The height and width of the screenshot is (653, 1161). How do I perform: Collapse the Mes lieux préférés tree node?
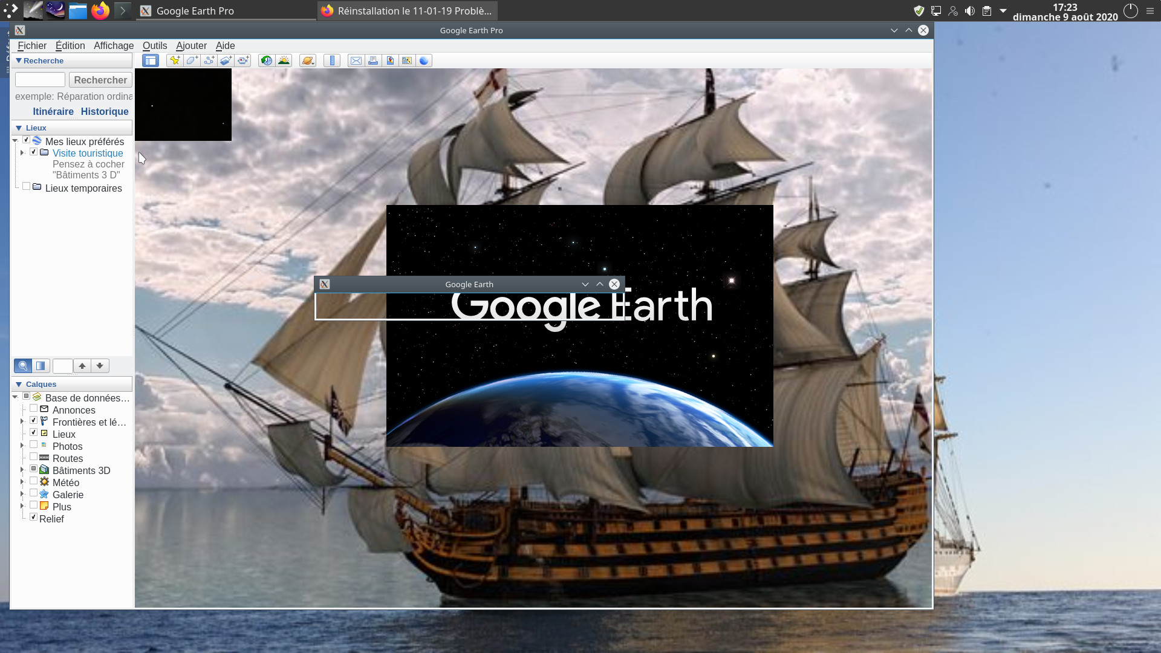pyautogui.click(x=15, y=141)
